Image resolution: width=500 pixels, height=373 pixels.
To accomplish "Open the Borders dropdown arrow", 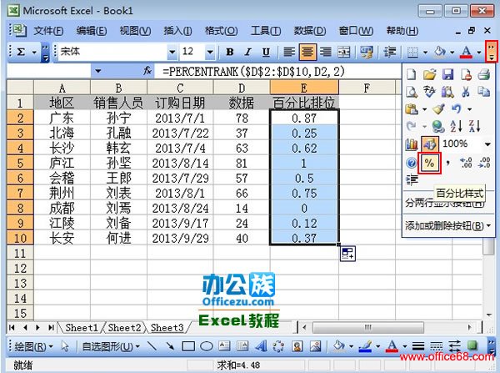I will pyautogui.click(x=425, y=52).
